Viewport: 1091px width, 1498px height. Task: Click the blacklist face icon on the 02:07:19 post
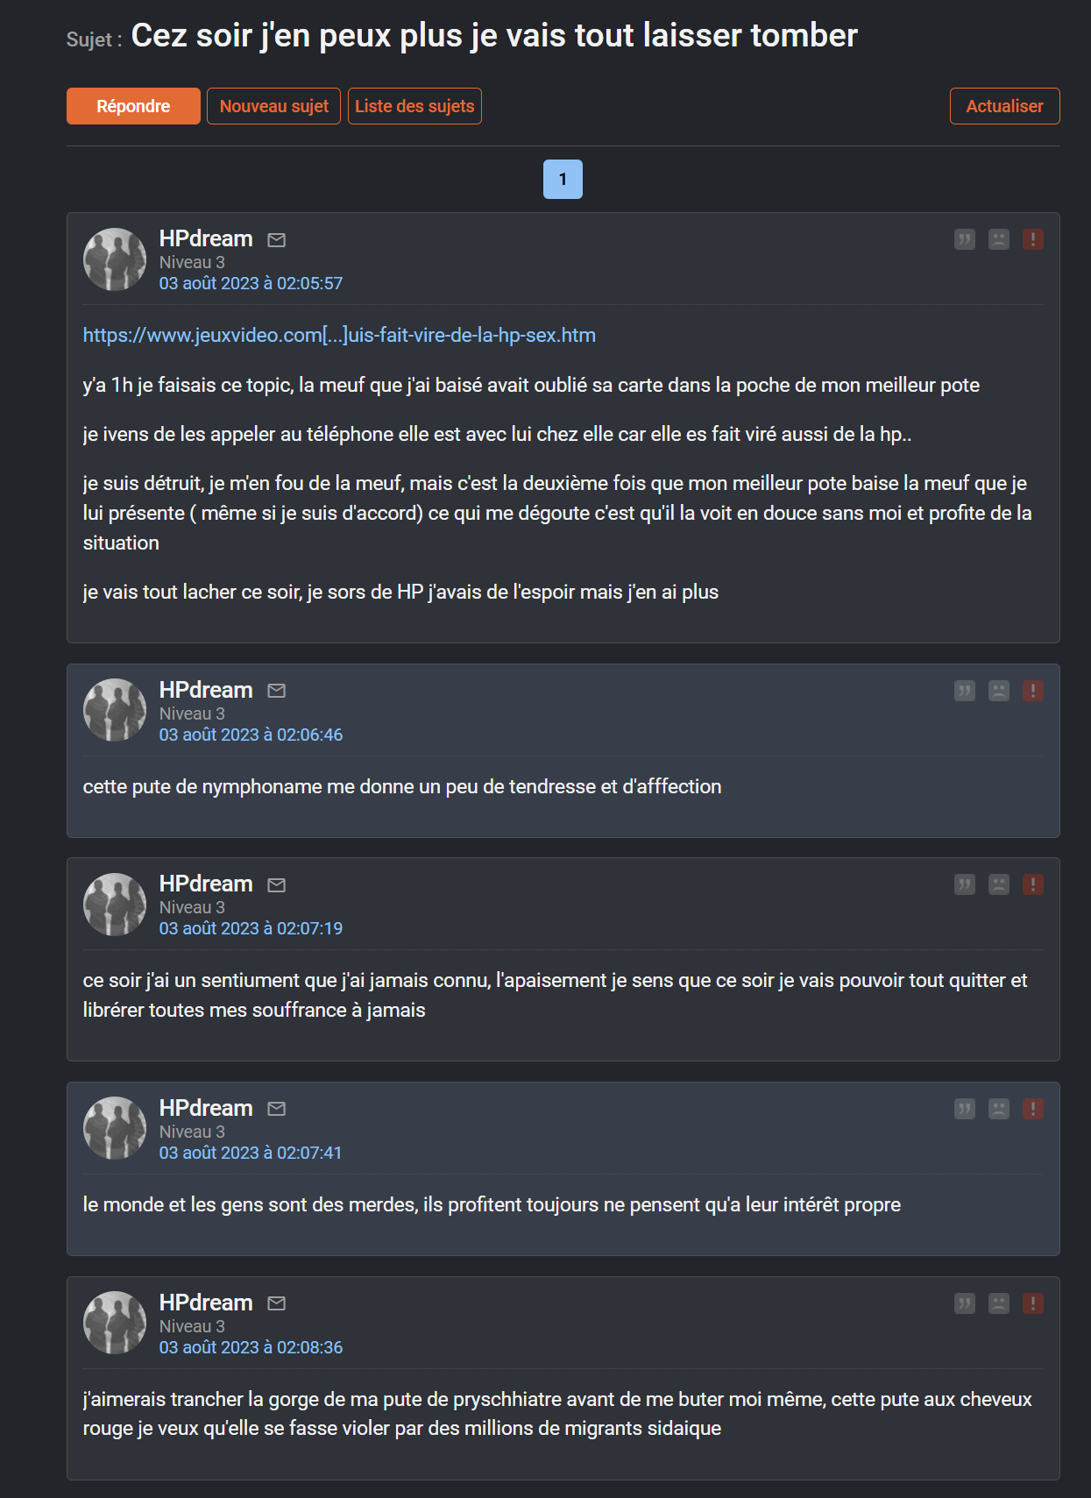pos(999,884)
